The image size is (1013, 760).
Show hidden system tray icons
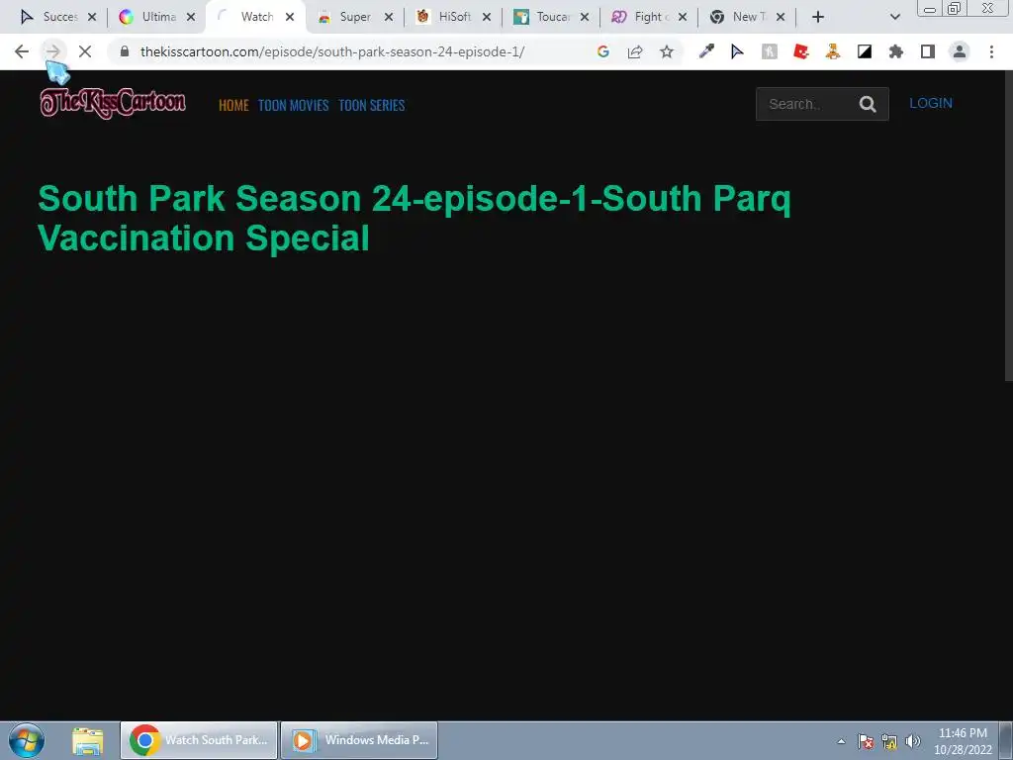pos(841,741)
